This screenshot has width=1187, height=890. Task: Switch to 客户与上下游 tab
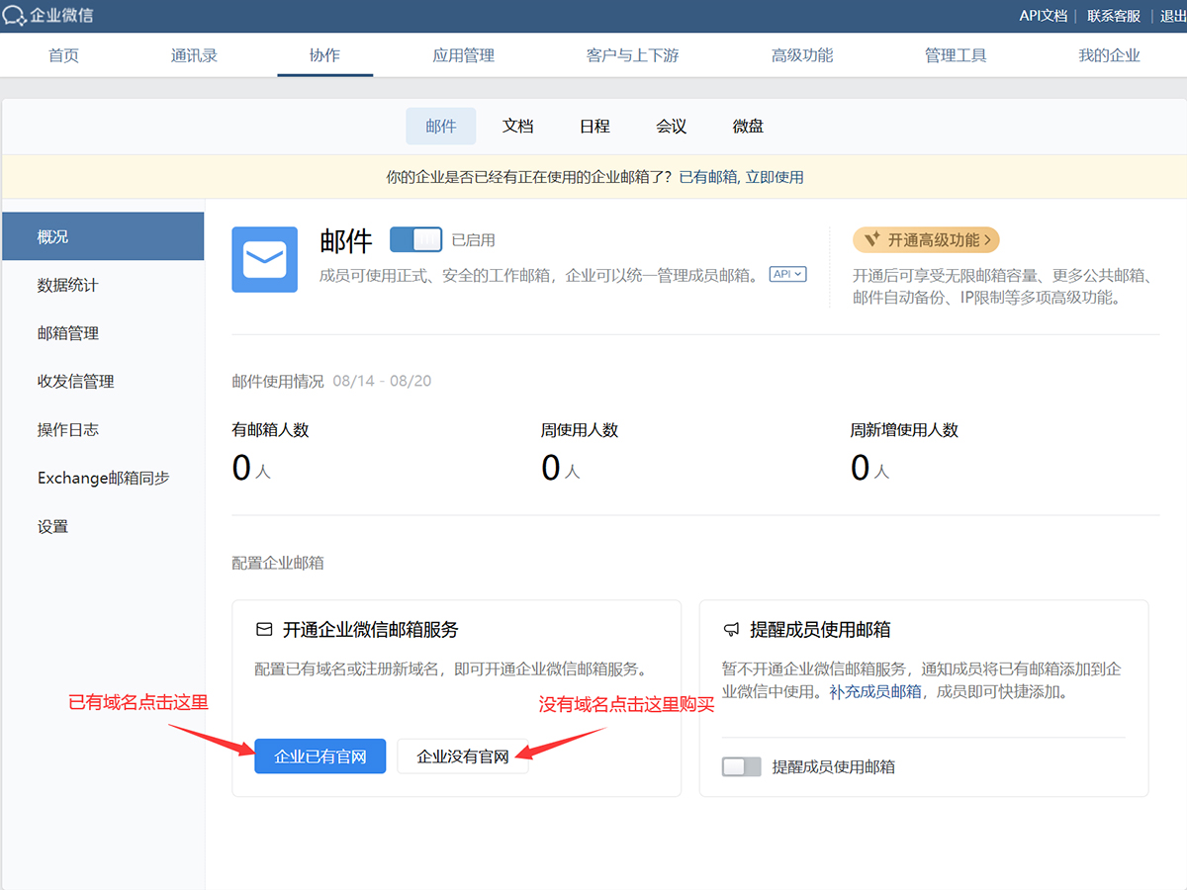click(x=632, y=55)
